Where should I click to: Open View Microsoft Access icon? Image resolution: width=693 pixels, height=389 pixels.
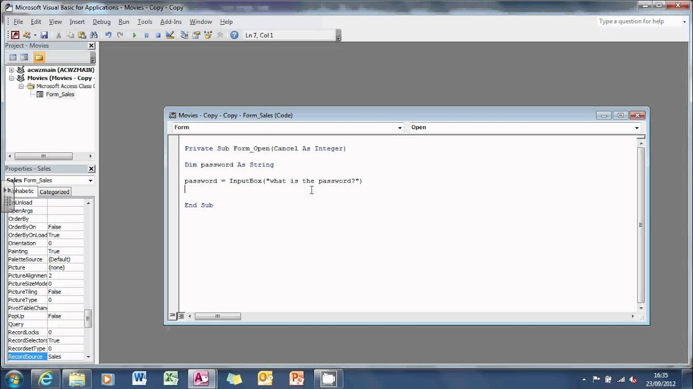point(15,35)
